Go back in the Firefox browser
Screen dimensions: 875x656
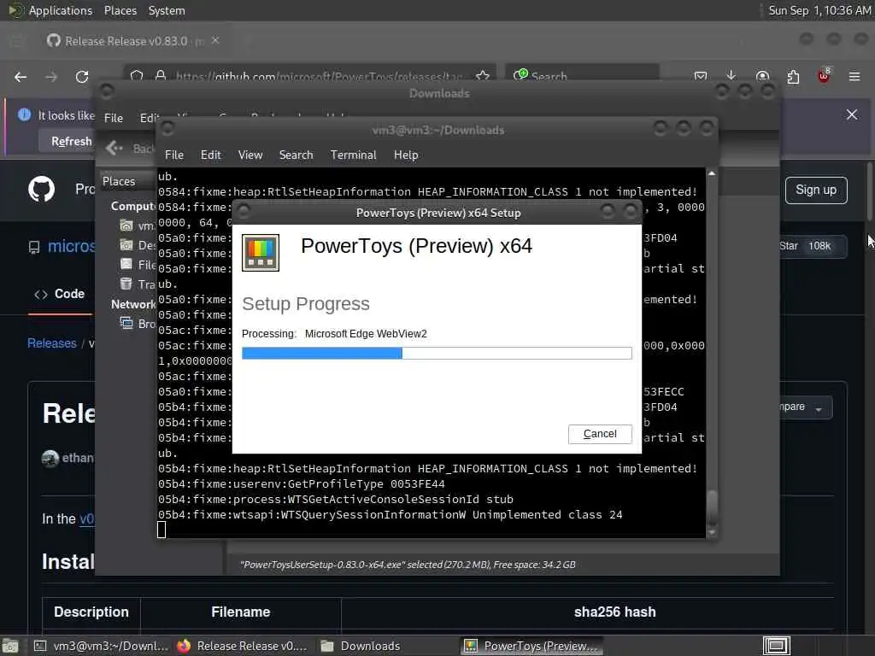pos(21,77)
